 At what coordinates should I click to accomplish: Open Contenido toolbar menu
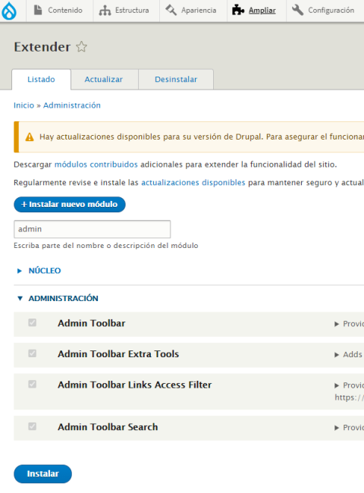pos(60,11)
